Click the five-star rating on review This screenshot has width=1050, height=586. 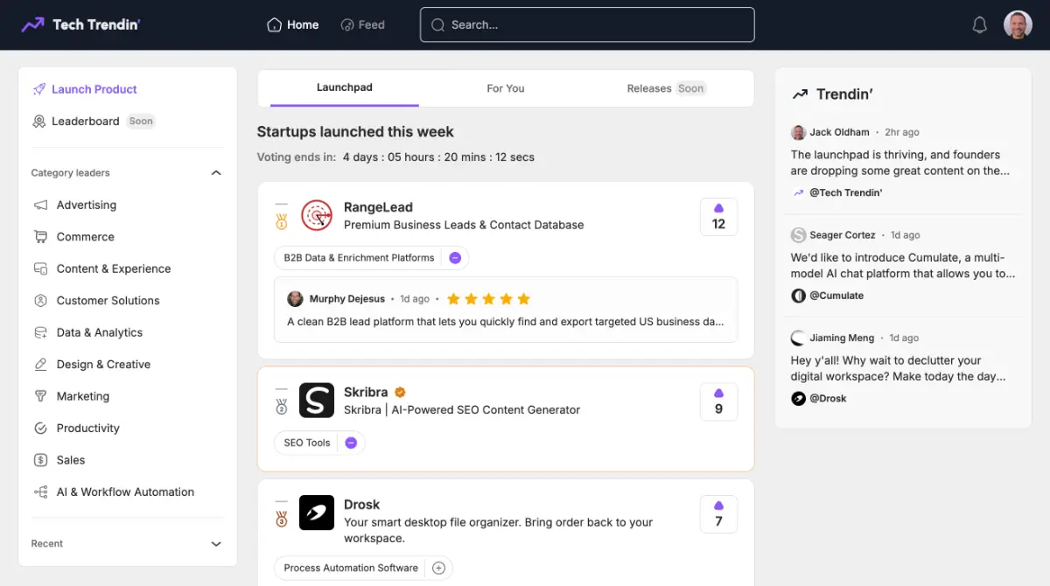[x=488, y=299]
